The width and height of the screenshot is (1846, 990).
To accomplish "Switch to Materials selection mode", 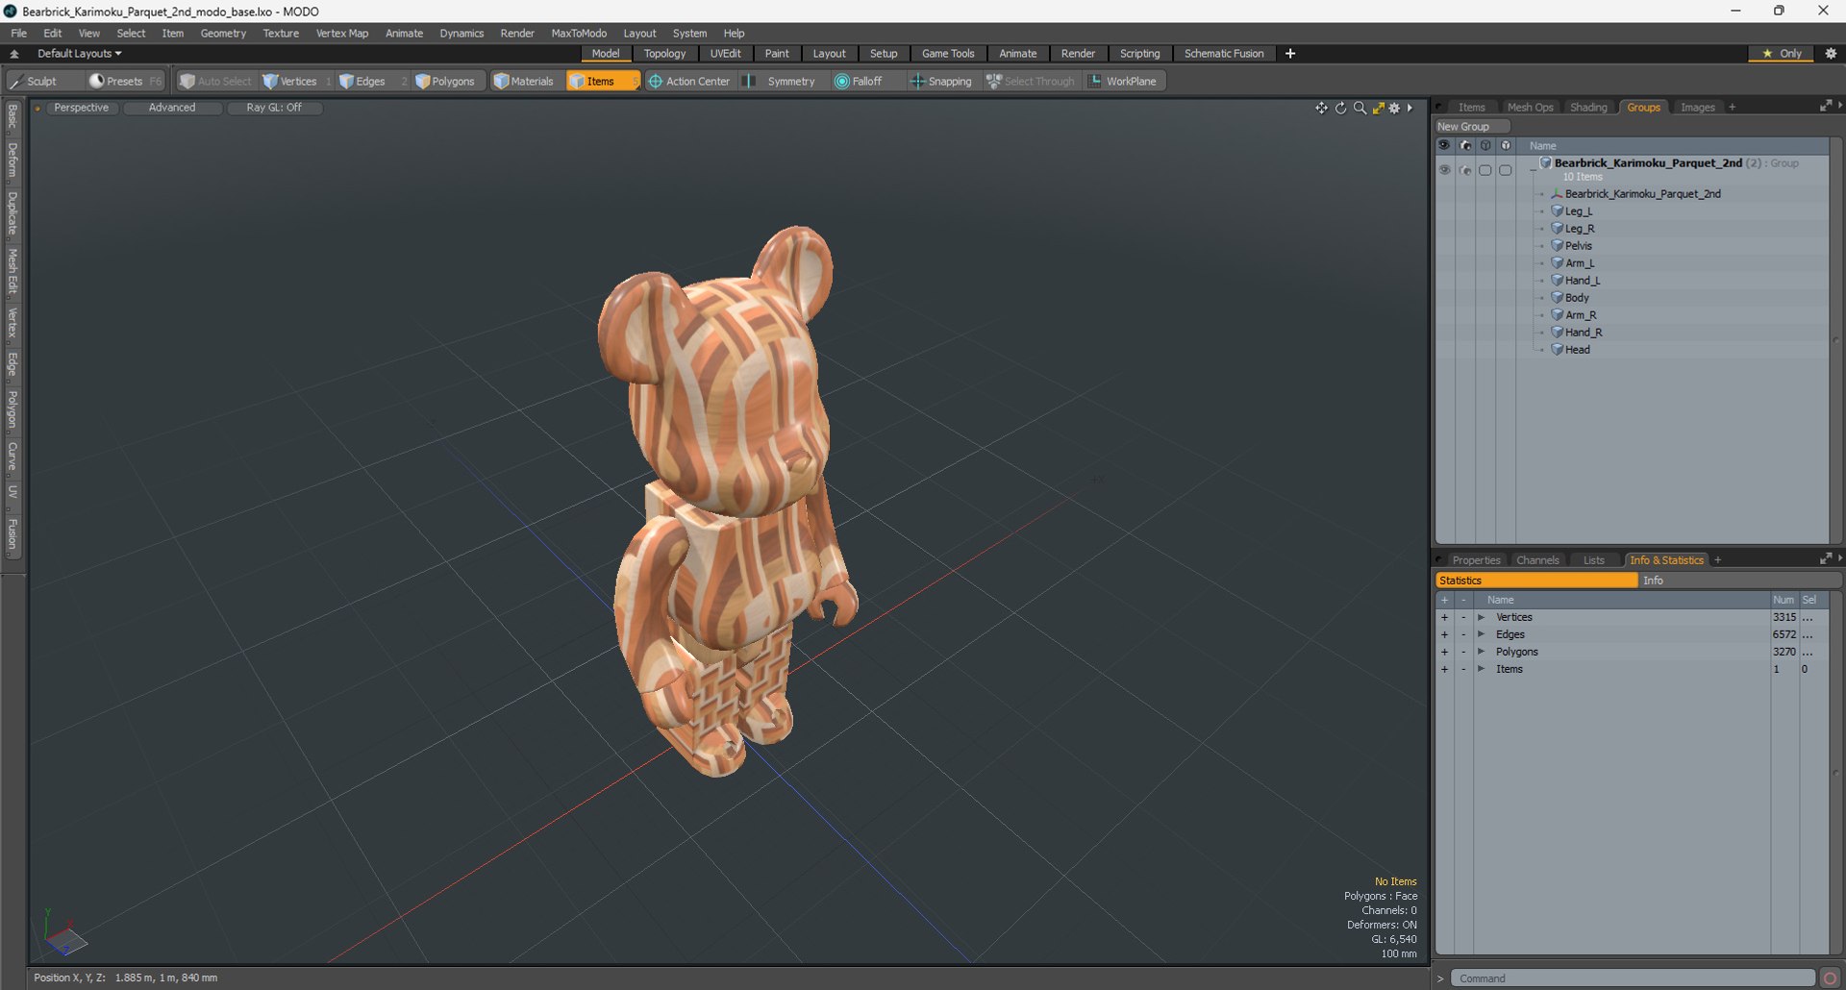I will click(524, 81).
